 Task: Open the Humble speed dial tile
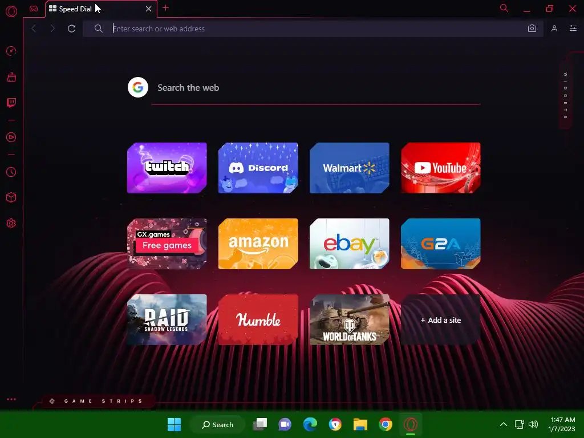click(258, 320)
